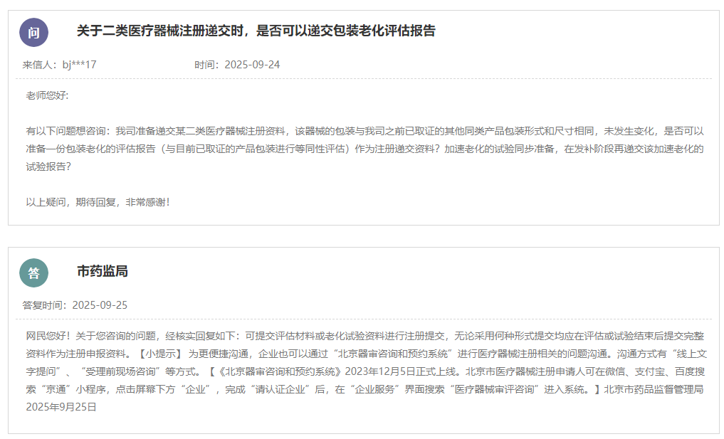The height and width of the screenshot is (439, 724).
Task: Click the 答复时间 label
Action: click(x=44, y=305)
